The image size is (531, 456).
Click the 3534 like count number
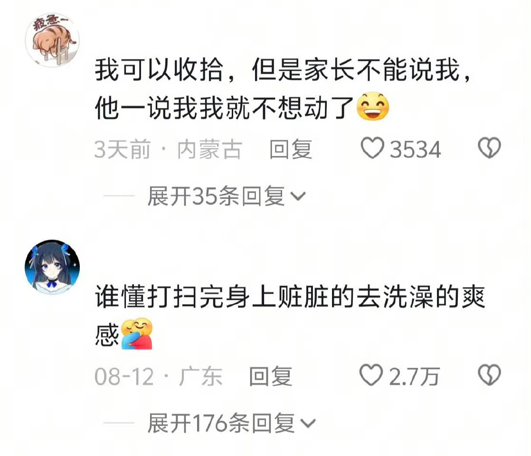tap(415, 149)
